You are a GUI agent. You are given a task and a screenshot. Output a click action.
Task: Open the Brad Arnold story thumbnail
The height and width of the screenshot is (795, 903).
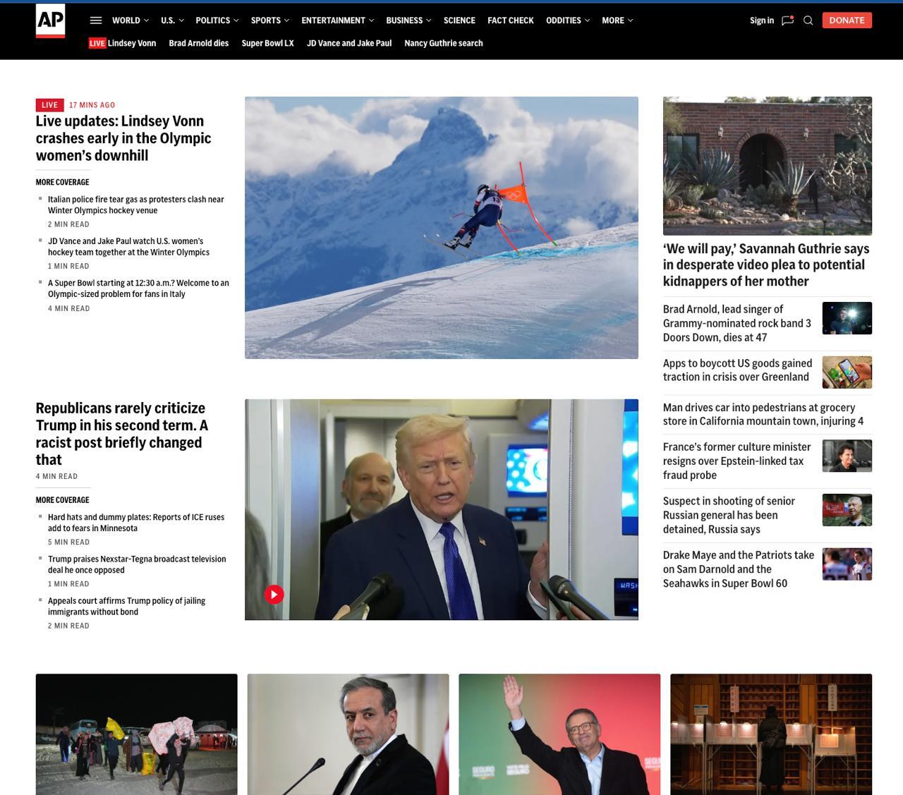[x=847, y=318]
